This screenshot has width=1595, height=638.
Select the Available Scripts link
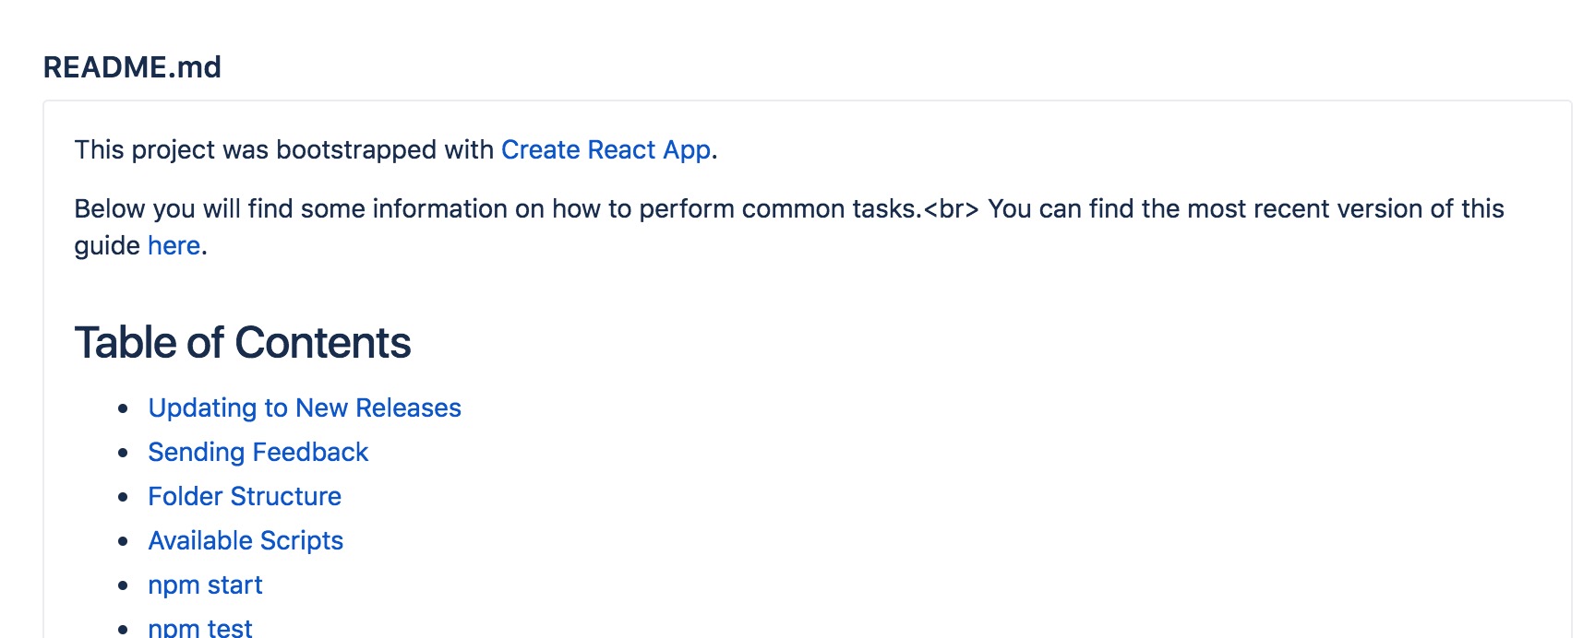(x=246, y=541)
